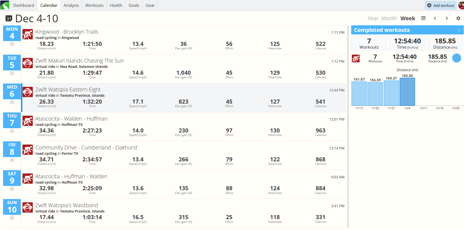Open Zwift Makuri Islands Chasing The Sun
Image resolution: width=464 pixels, height=230 pixels.
click(80, 61)
